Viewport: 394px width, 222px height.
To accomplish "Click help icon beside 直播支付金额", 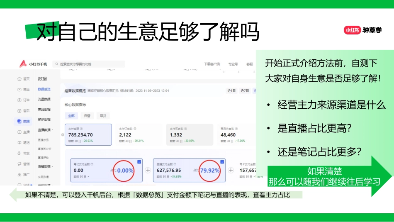I will click(175, 164).
